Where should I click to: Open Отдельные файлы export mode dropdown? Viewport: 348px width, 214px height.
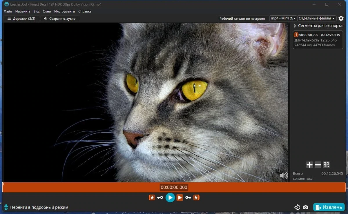(x=317, y=18)
